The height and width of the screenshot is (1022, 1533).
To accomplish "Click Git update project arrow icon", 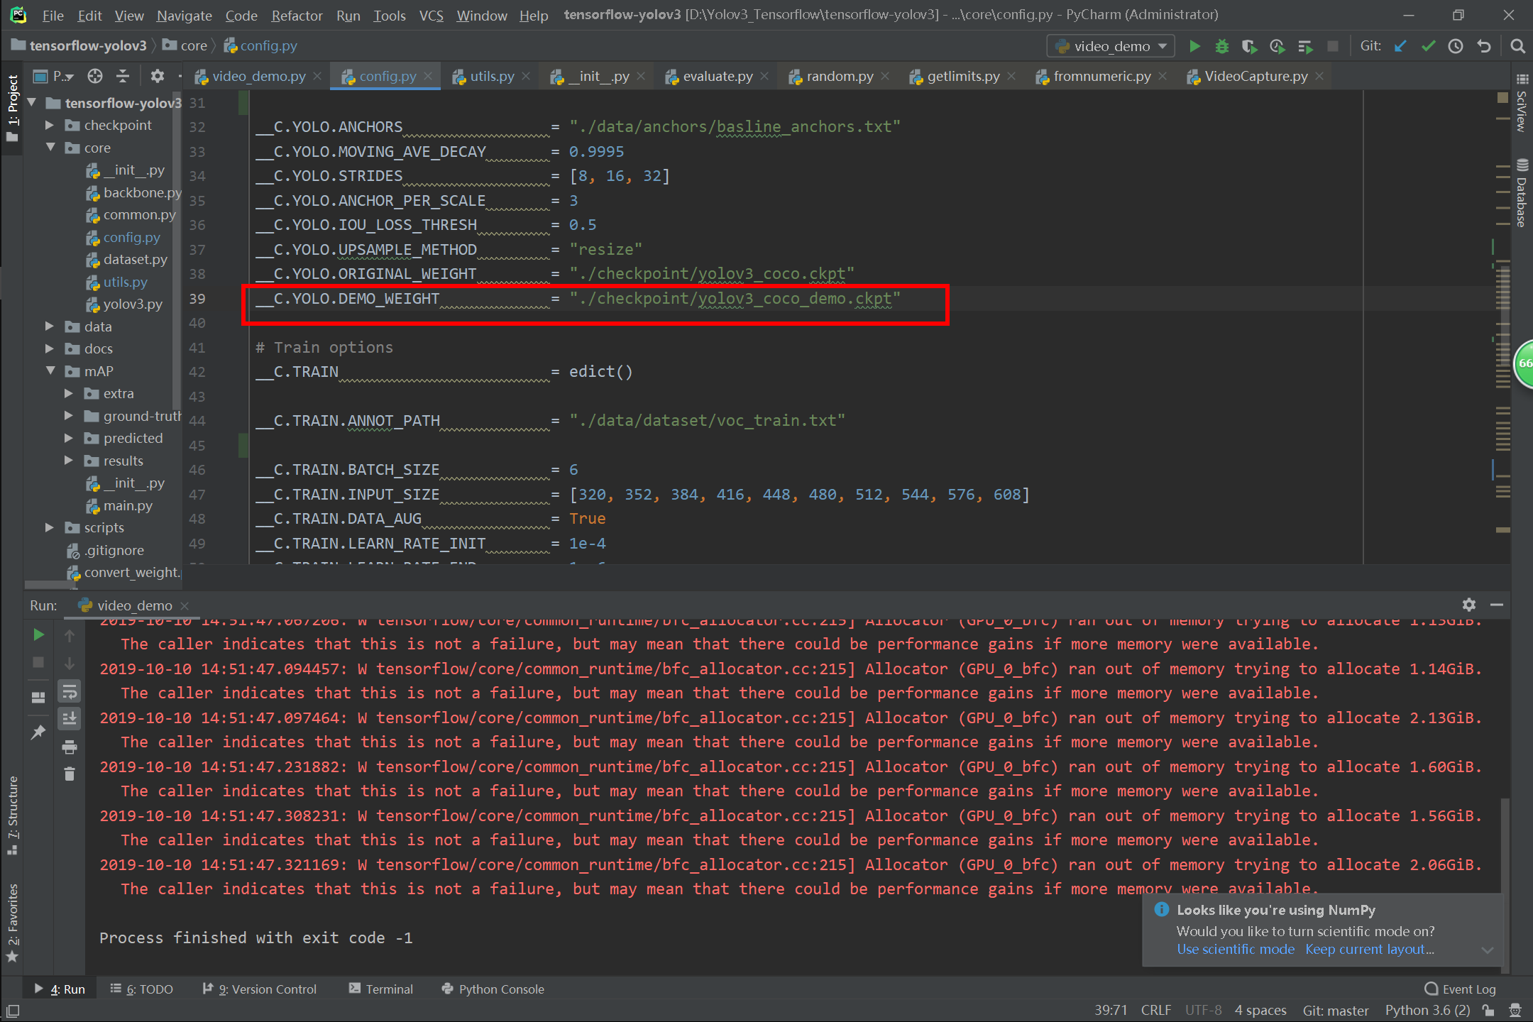I will [1400, 46].
